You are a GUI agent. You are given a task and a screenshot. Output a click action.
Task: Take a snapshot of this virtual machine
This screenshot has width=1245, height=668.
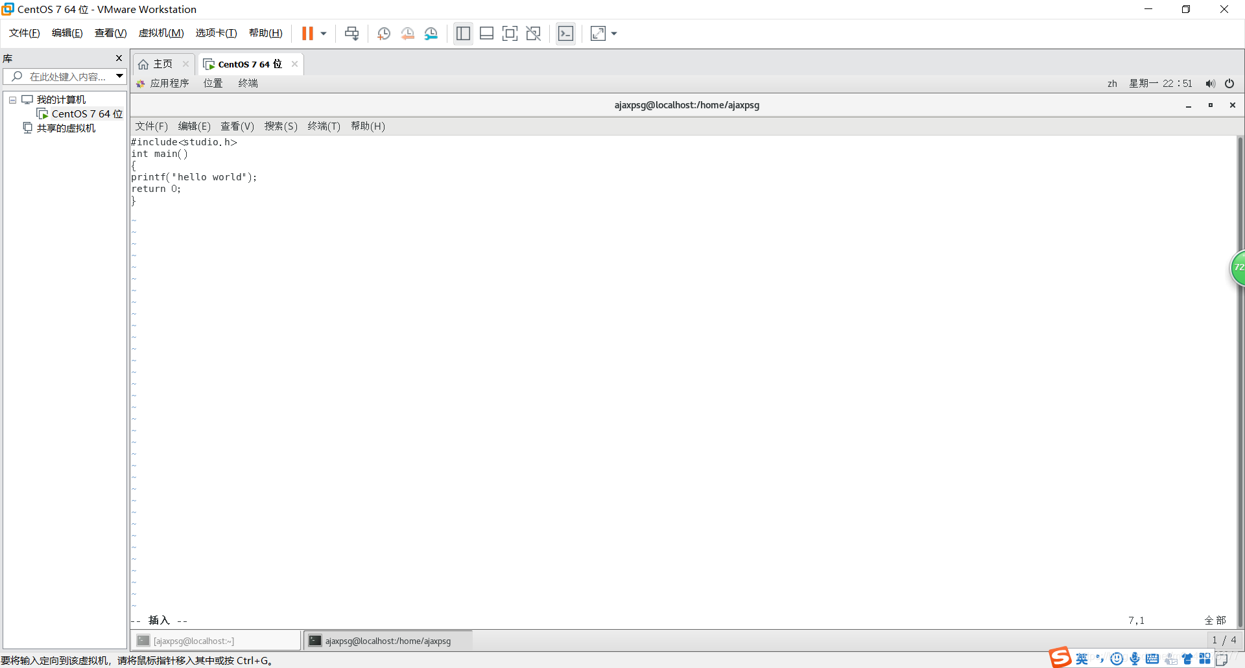point(384,34)
